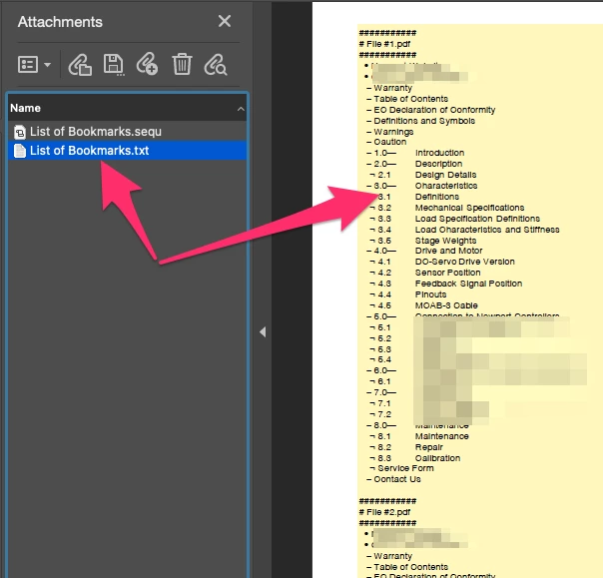
Task: Click the '3.2 Mechanical Specifications' line
Action: point(447,208)
